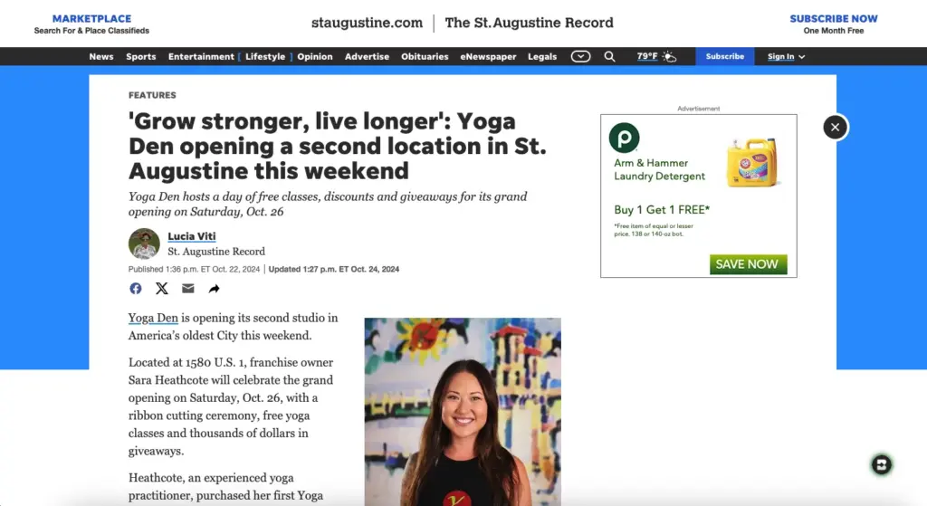The width and height of the screenshot is (927, 506).
Task: Email this article via envelope icon
Action: tap(188, 289)
